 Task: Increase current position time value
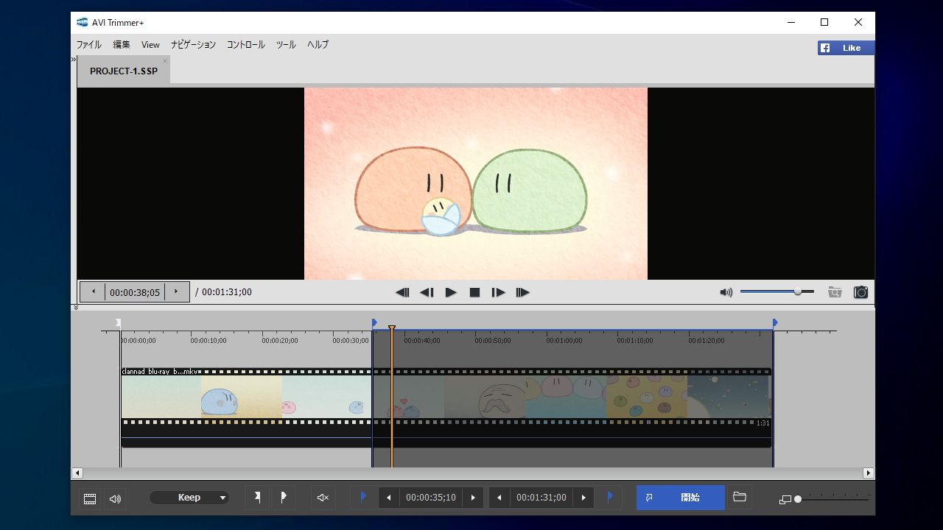[176, 292]
